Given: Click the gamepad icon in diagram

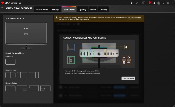Looking at the screenshot, I should tap(124, 58).
